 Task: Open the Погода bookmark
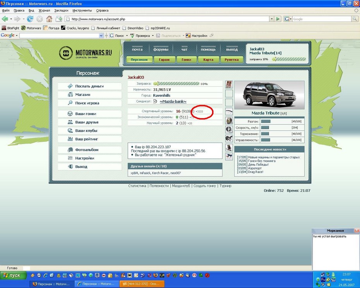click(51, 28)
